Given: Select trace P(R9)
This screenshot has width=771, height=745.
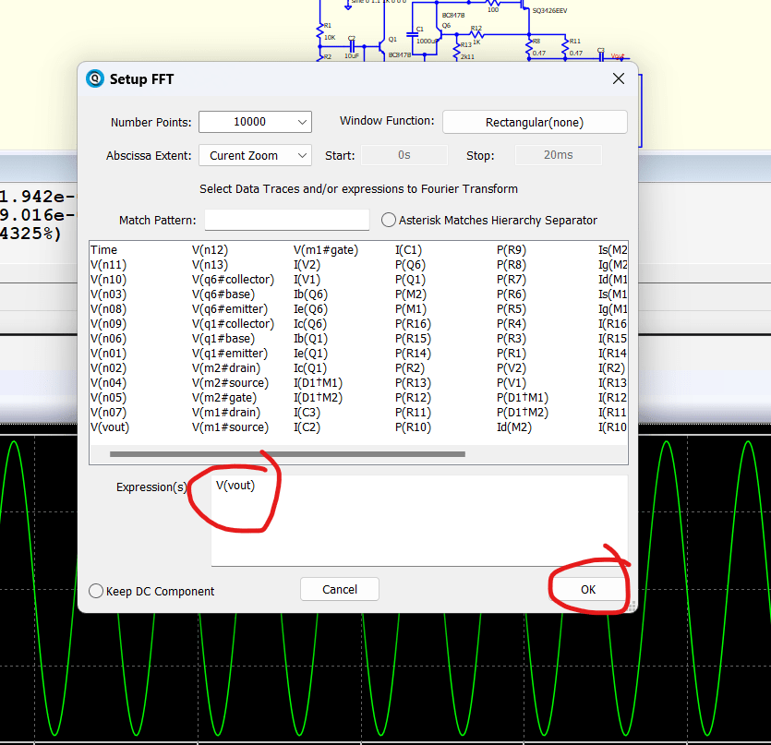Looking at the screenshot, I should (x=512, y=250).
